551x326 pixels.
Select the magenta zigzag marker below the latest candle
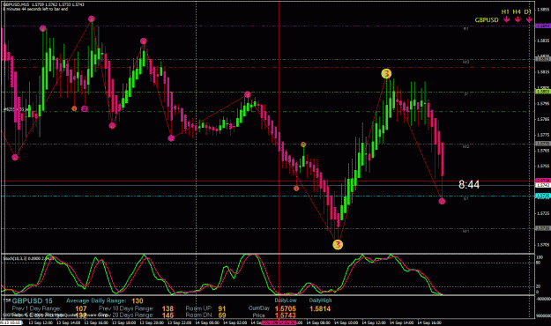(x=442, y=201)
